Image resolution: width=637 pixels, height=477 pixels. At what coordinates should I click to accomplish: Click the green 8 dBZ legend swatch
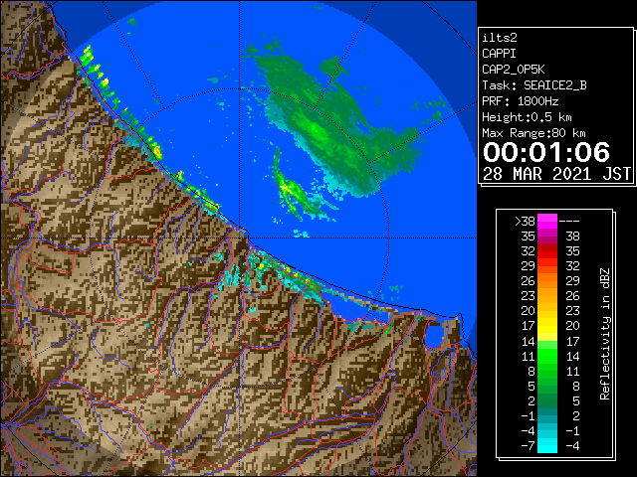click(x=547, y=371)
